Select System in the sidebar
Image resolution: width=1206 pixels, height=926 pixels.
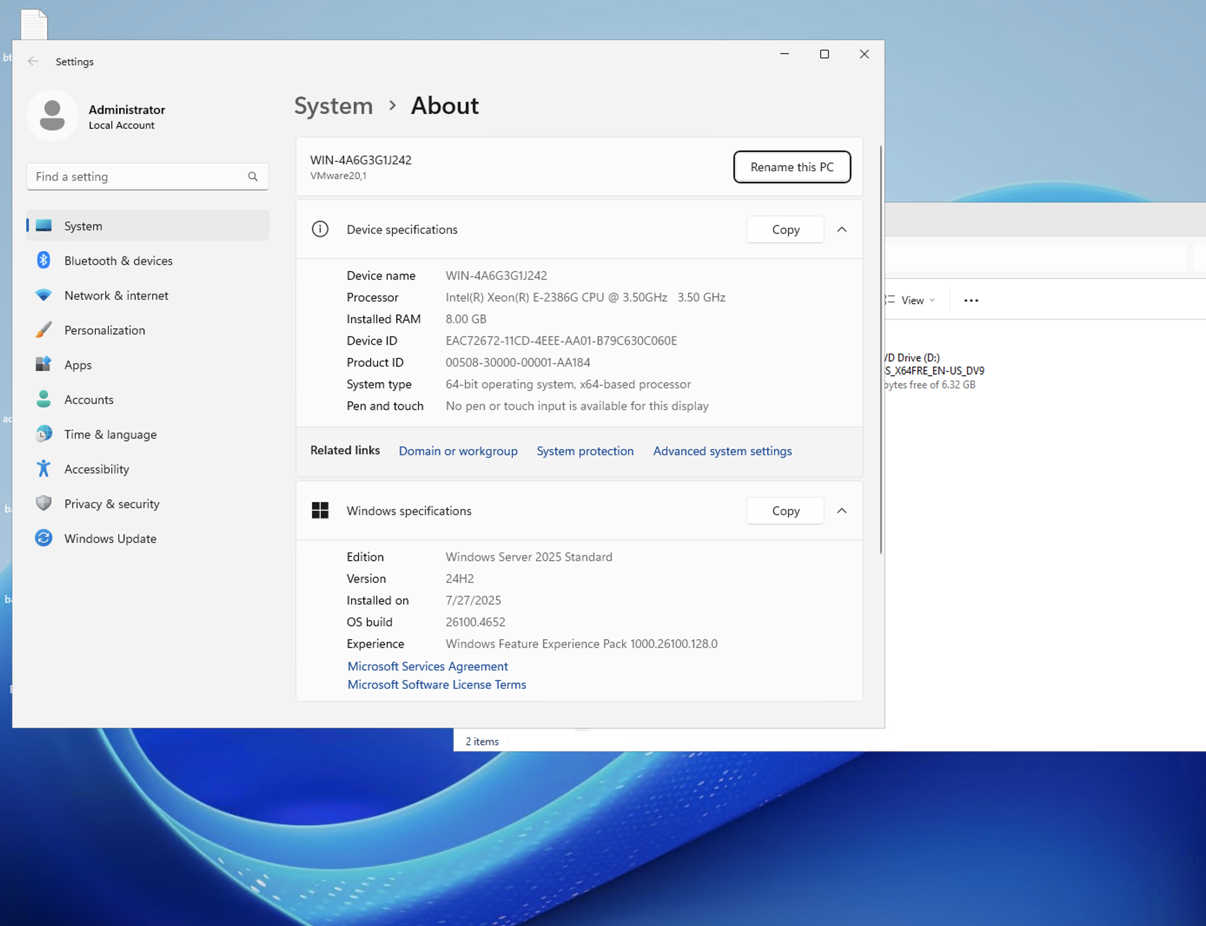[x=148, y=225]
